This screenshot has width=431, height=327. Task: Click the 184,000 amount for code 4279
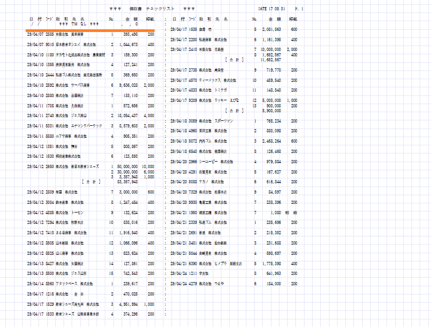272,284
